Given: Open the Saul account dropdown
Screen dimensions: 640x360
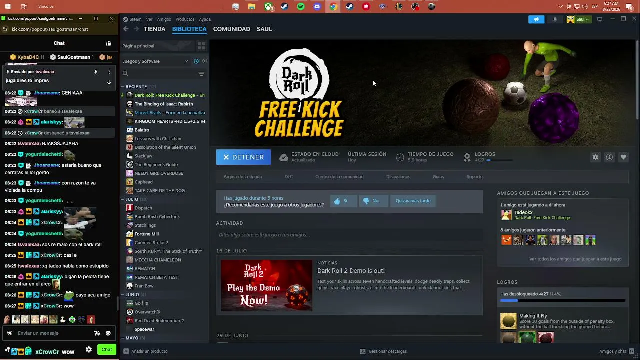Looking at the screenshot, I should tap(578, 19).
